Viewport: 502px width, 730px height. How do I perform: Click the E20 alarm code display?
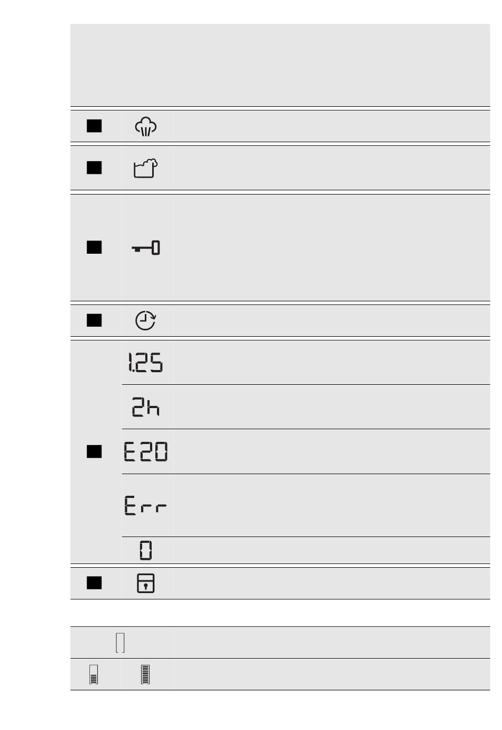pos(146,451)
